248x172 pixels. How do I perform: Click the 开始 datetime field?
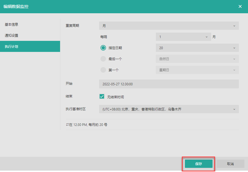coord(169,84)
